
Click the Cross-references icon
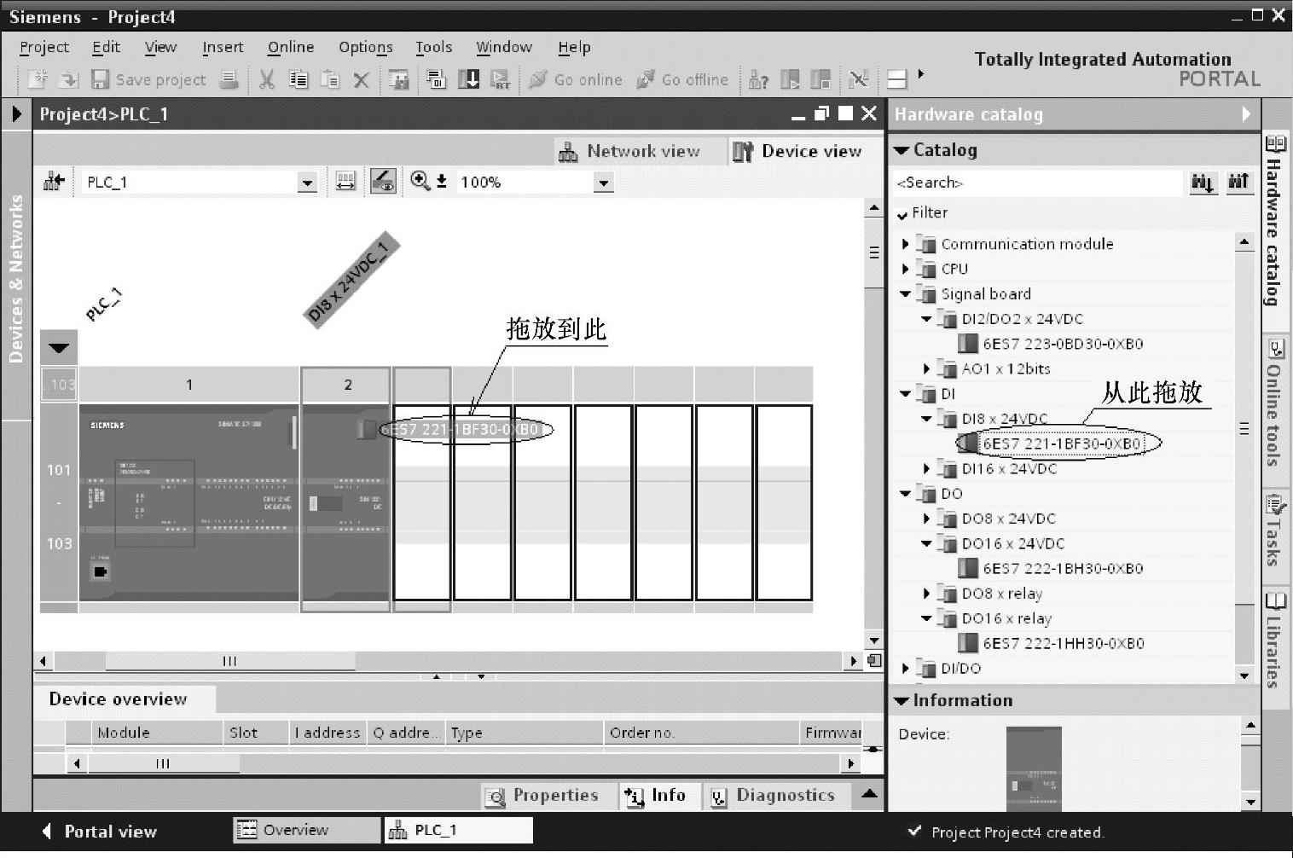[x=858, y=79]
